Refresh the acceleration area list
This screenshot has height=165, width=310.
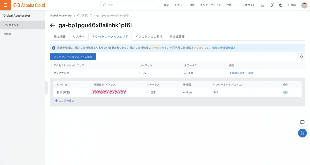click(301, 57)
